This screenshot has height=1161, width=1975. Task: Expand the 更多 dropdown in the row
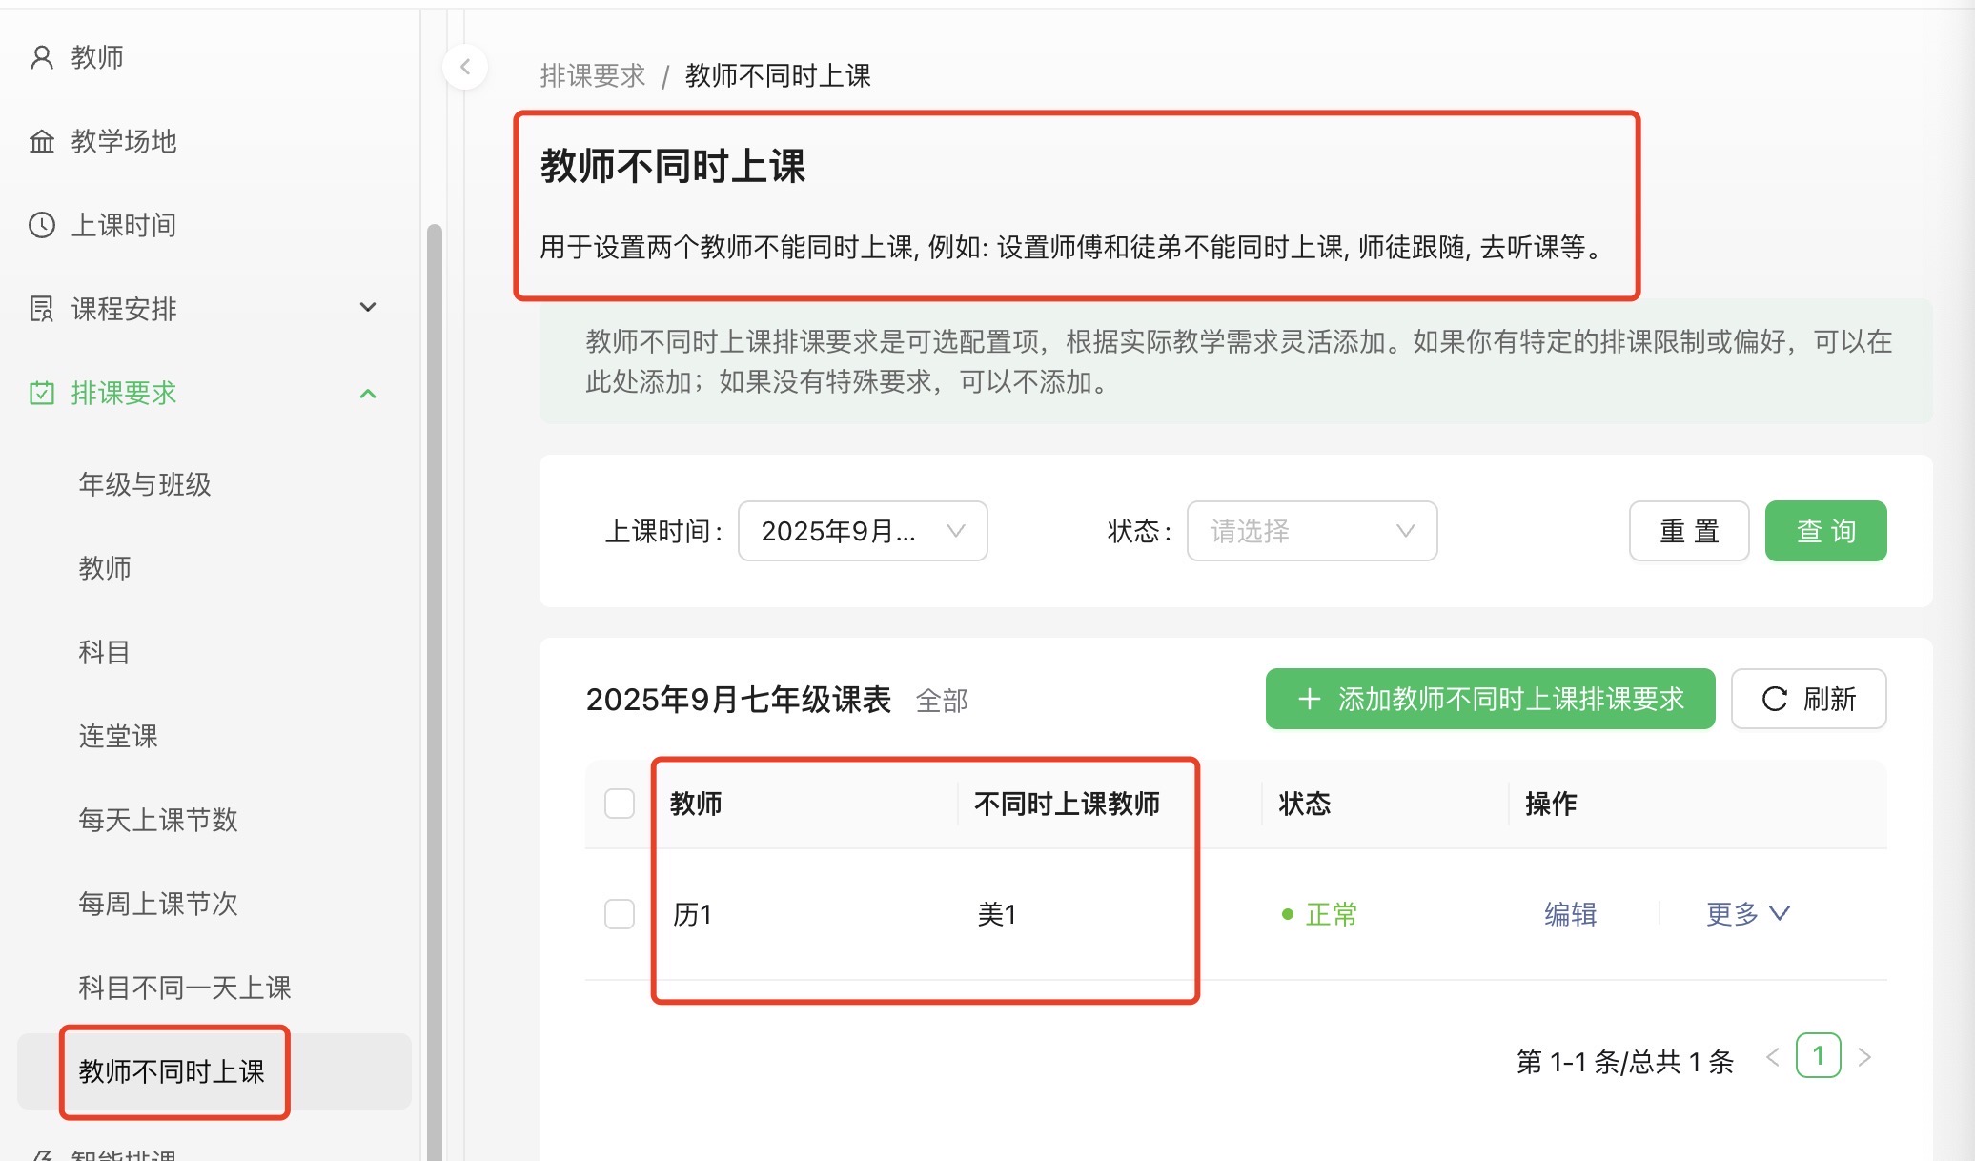point(1747,914)
